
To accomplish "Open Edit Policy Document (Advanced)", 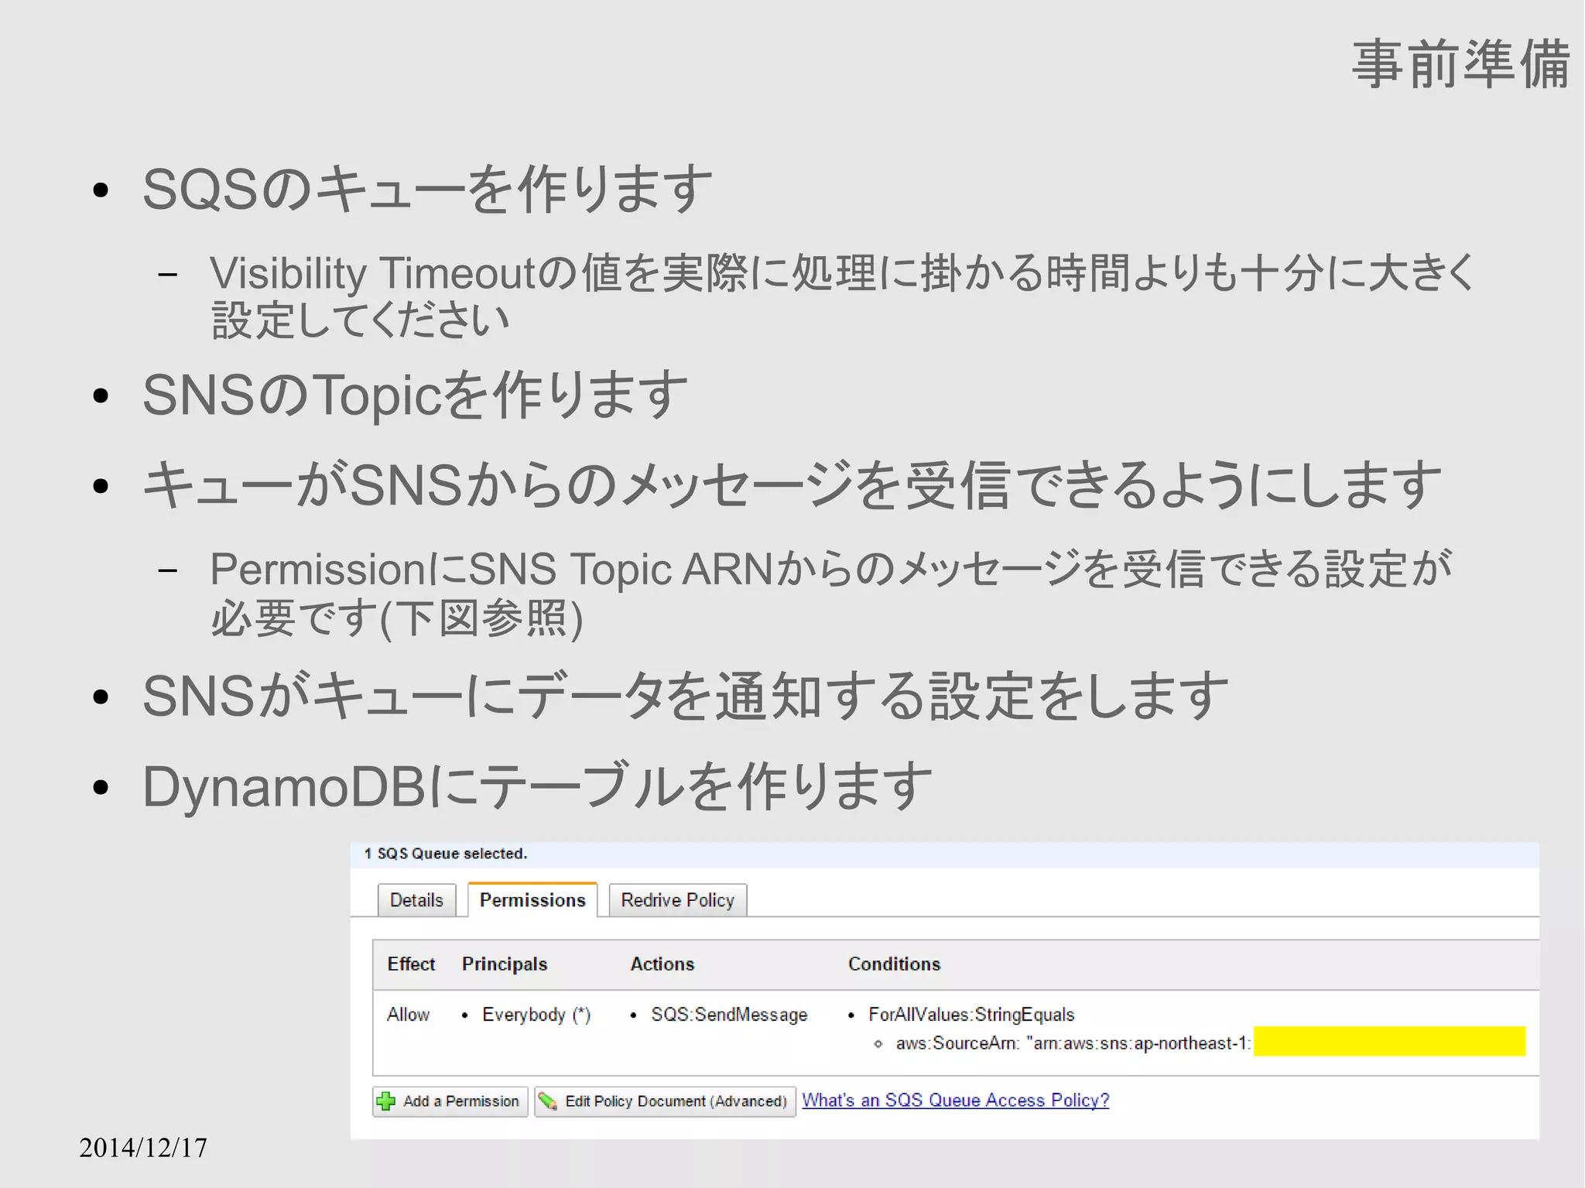I will pyautogui.click(x=665, y=1101).
